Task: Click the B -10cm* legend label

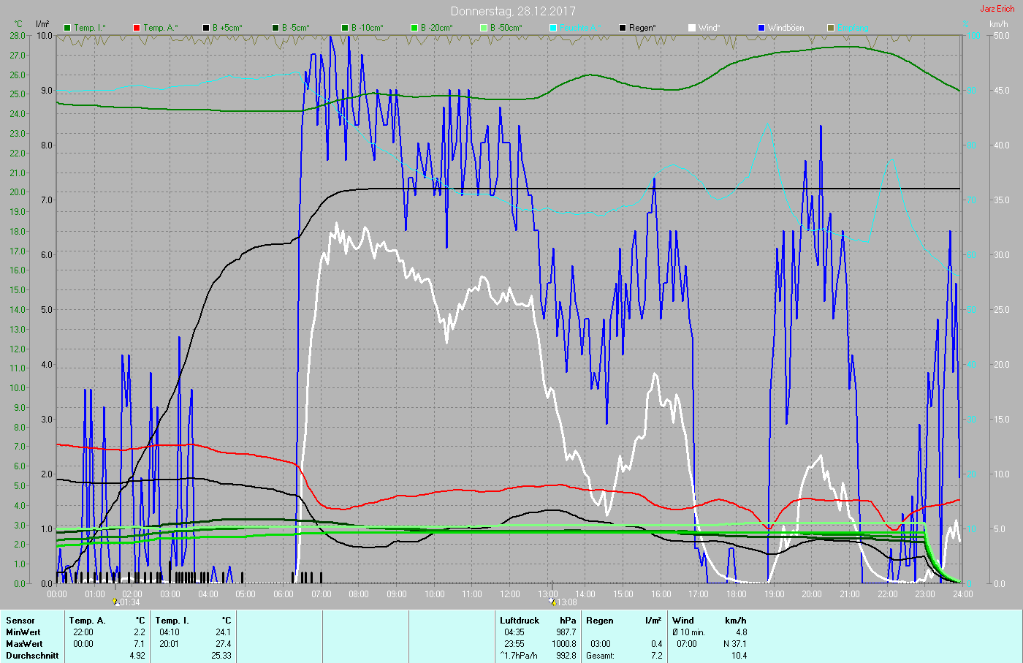Action: [368, 28]
